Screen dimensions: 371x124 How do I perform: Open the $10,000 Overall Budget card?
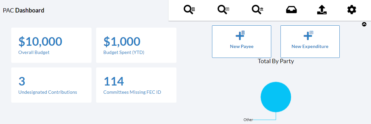pyautogui.click(x=51, y=45)
